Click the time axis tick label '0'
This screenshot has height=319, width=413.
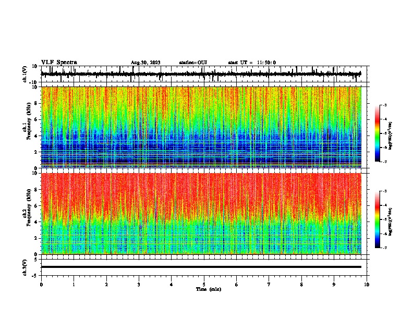pos(41,285)
